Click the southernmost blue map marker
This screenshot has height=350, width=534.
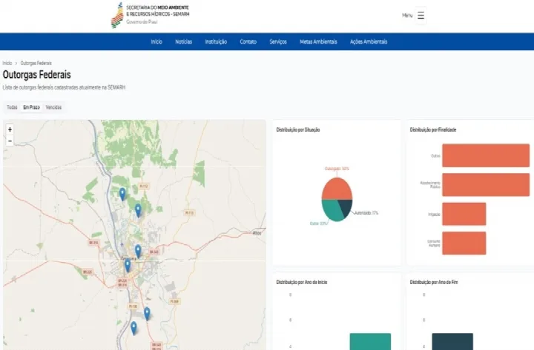[133, 329]
